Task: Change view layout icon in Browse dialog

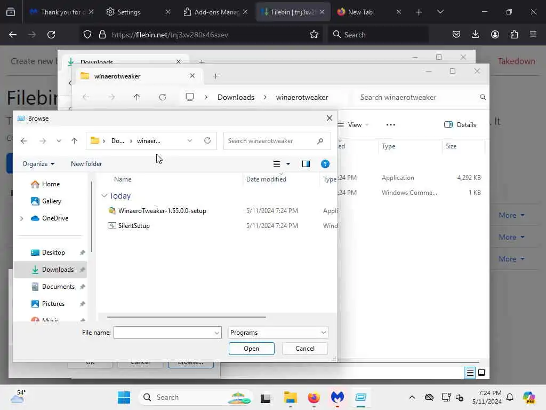Action: [x=277, y=164]
